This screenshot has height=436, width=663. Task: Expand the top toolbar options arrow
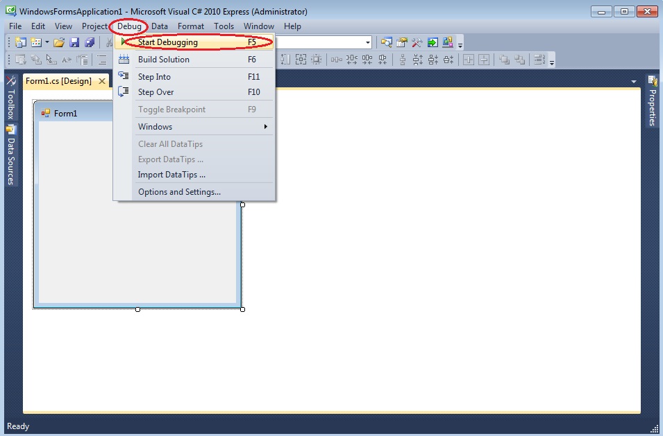coord(460,44)
